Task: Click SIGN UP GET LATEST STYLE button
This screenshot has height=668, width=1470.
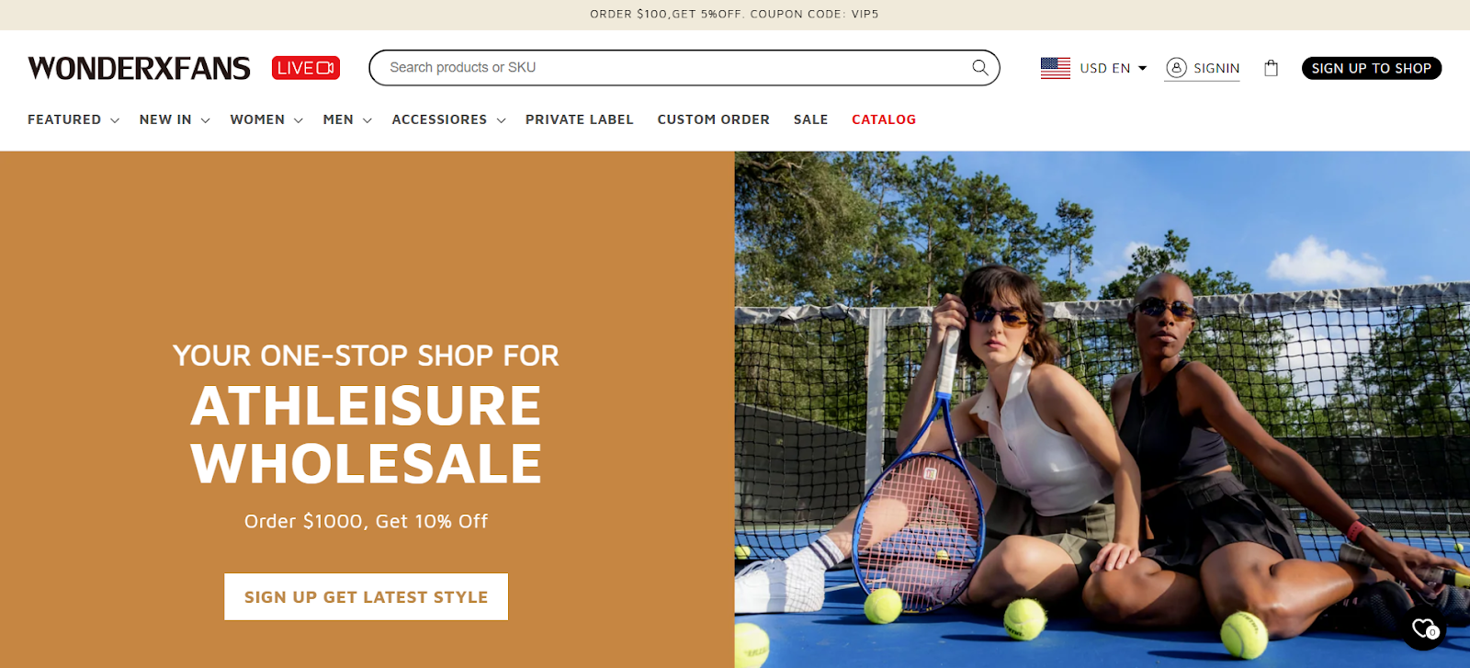Action: [366, 596]
